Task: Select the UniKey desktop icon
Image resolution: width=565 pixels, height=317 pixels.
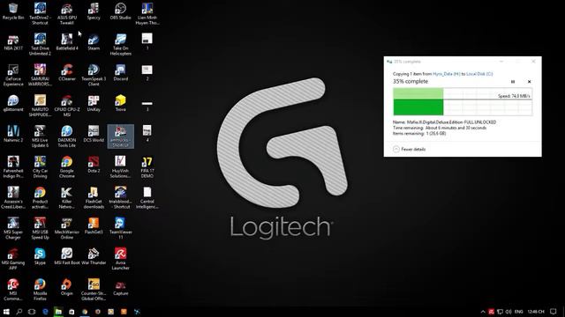Action: [94, 104]
